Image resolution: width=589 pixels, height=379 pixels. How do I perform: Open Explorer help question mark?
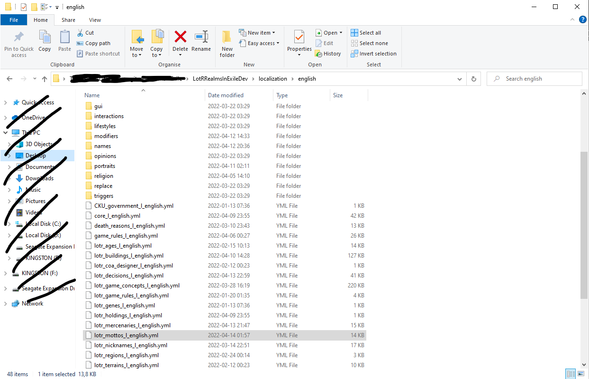click(582, 20)
